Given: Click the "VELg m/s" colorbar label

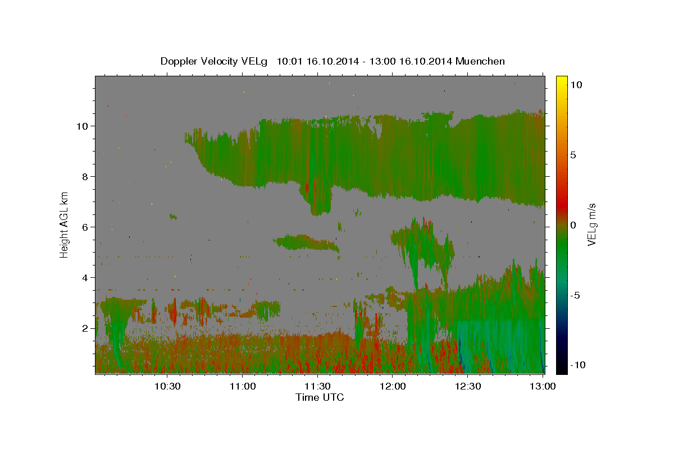Looking at the screenshot, I should pos(591,224).
